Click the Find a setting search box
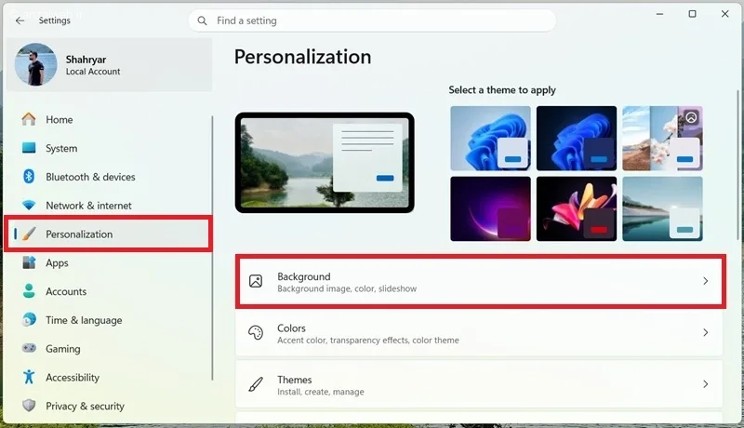This screenshot has width=744, height=428. [372, 20]
